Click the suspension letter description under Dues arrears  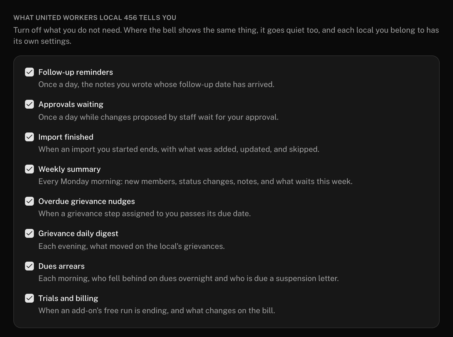pyautogui.click(x=188, y=278)
